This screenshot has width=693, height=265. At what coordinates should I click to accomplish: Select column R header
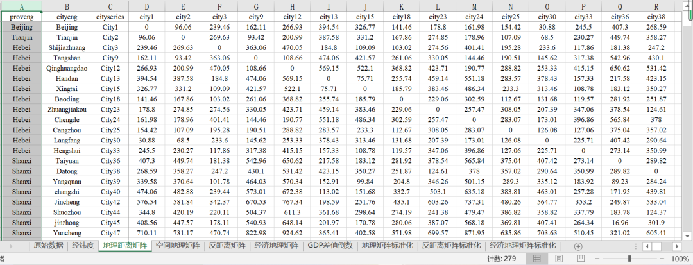(x=656, y=6)
